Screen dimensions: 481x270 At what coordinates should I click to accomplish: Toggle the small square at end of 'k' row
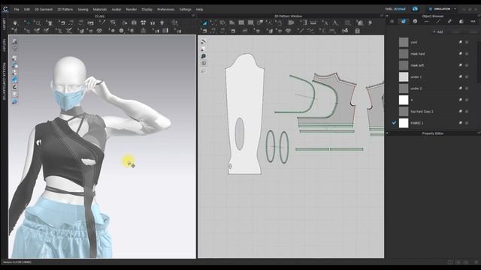[467, 100]
